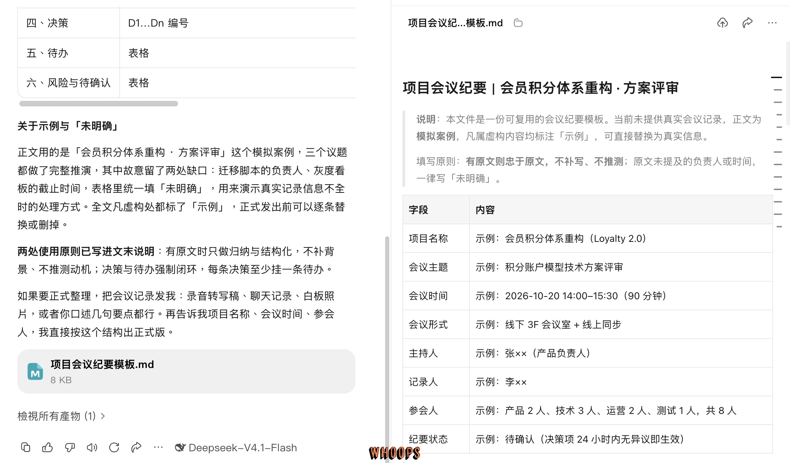Click the preview file title 项目会议纪...模板.md
The width and height of the screenshot is (790, 463).
pyautogui.click(x=455, y=23)
